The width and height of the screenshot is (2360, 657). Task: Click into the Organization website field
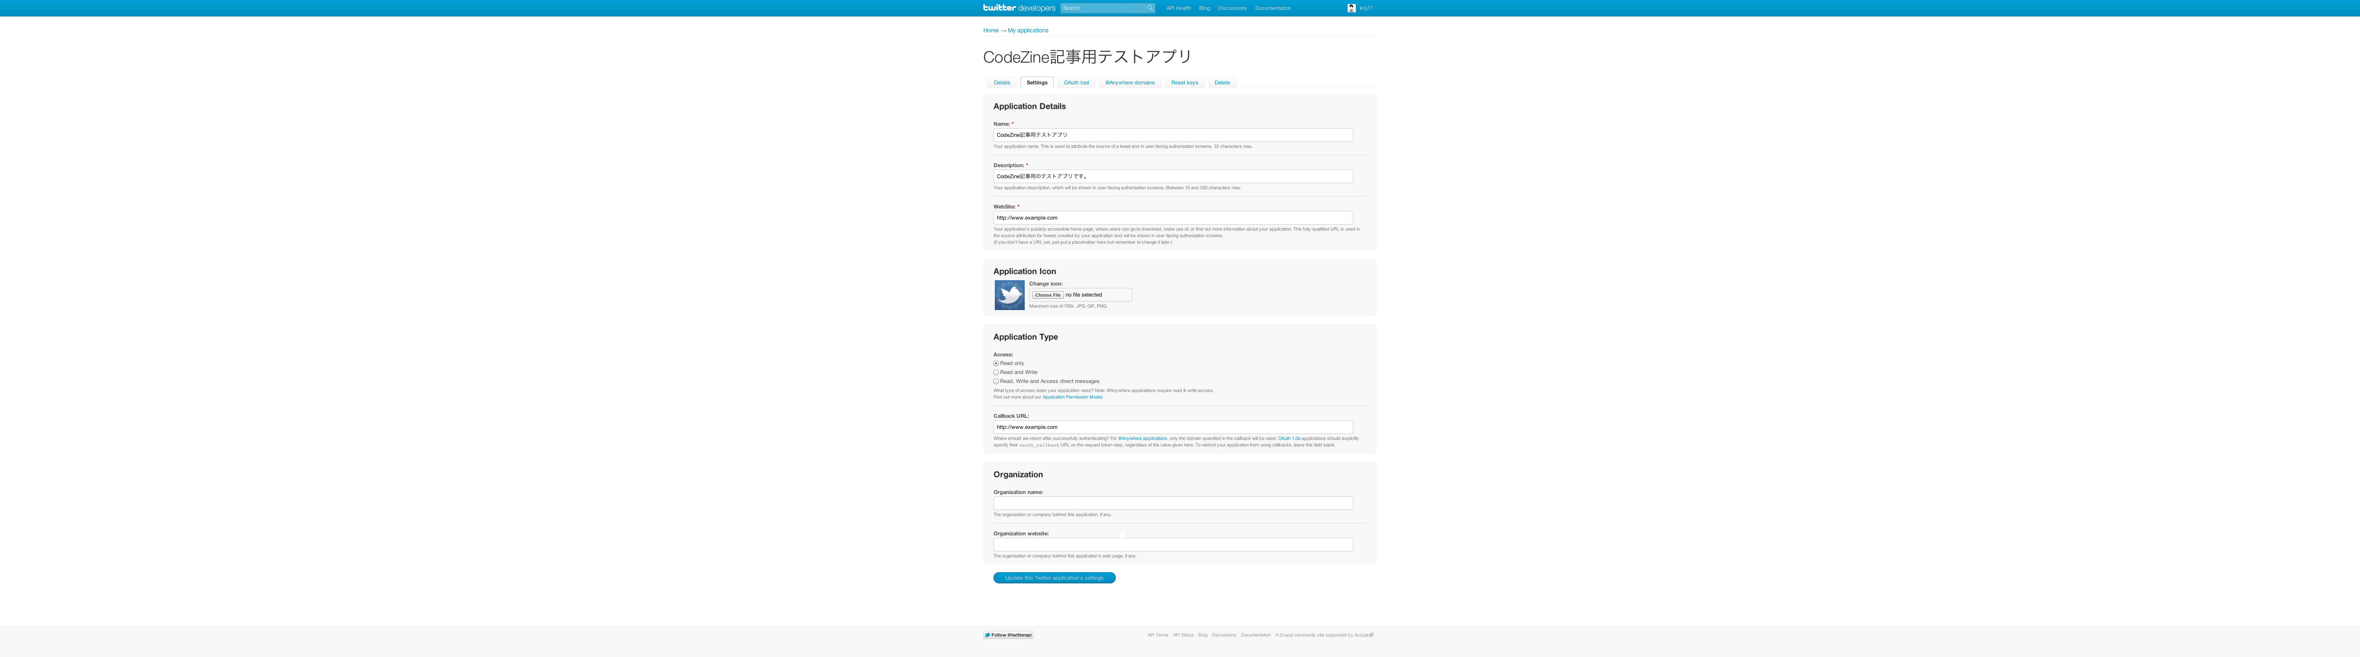(x=1173, y=545)
